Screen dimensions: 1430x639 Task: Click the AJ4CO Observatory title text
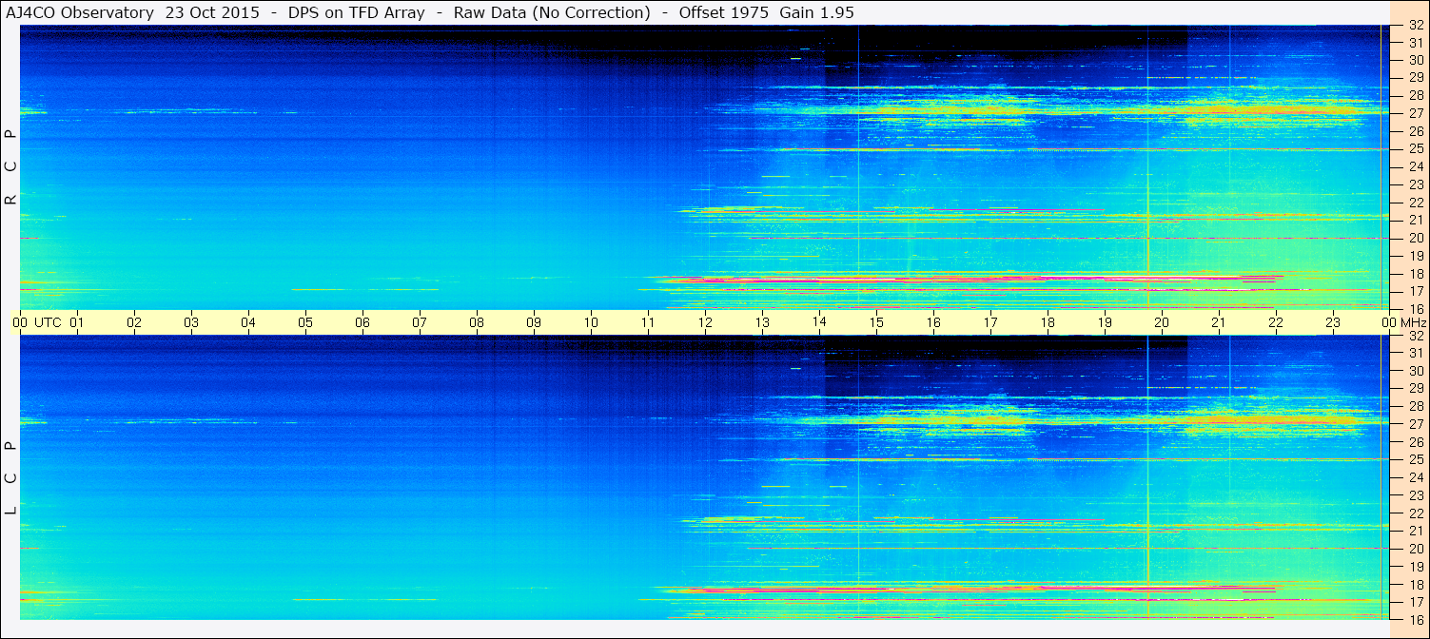click(81, 13)
